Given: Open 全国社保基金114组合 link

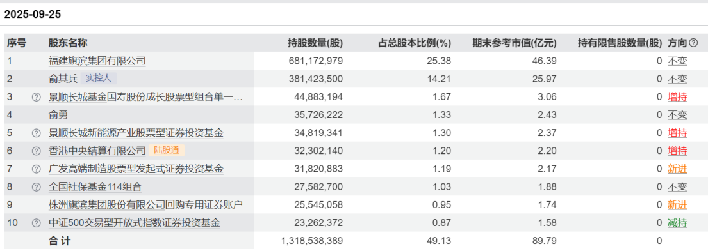Looking at the screenshot, I should (x=95, y=187).
